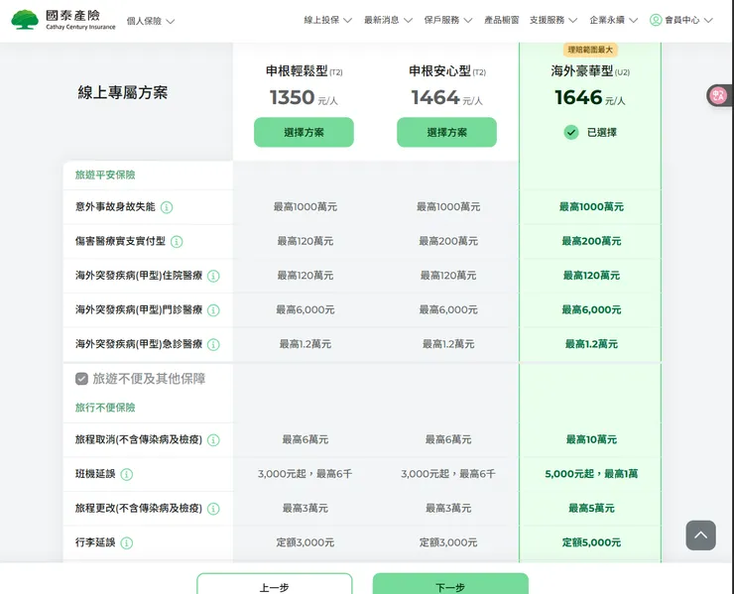Go back with 上一步 button

[x=275, y=584]
